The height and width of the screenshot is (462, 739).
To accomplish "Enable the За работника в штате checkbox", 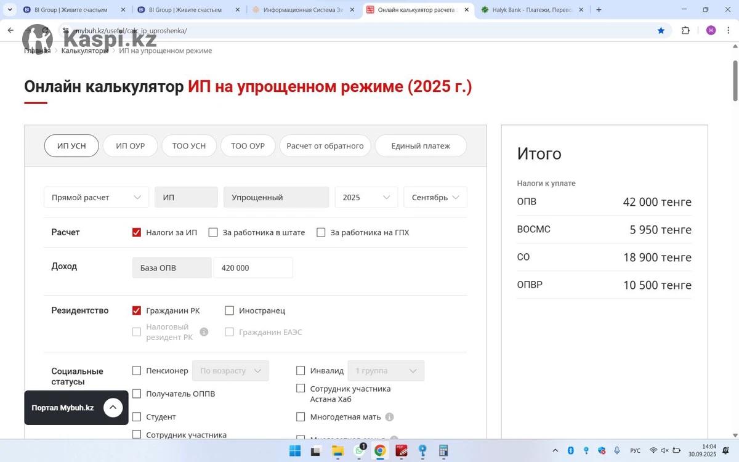I will 213,232.
